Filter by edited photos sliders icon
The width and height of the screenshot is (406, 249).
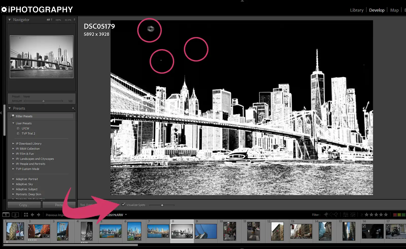coord(345,215)
